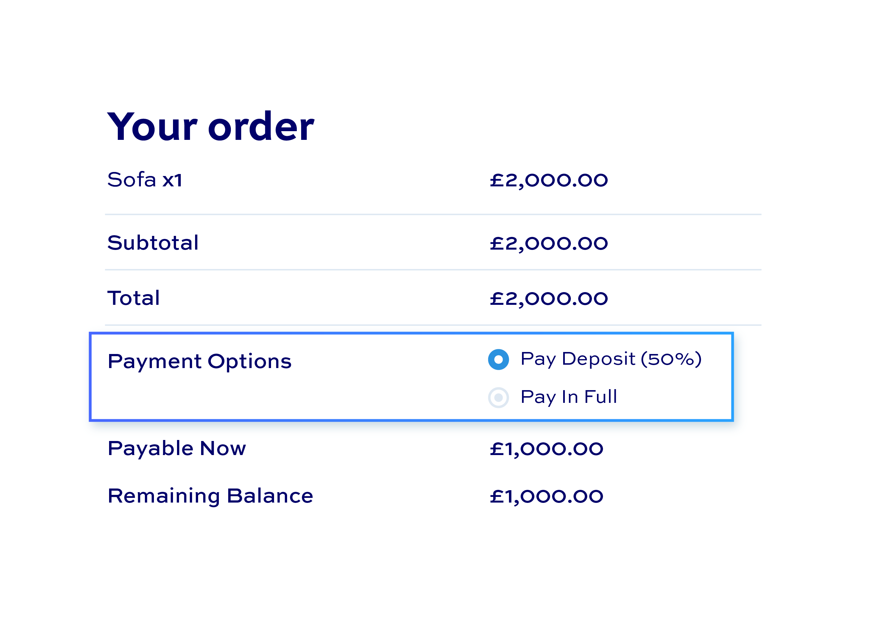Click the Sofa x1 item name
The height and width of the screenshot is (619, 871).
point(145,180)
